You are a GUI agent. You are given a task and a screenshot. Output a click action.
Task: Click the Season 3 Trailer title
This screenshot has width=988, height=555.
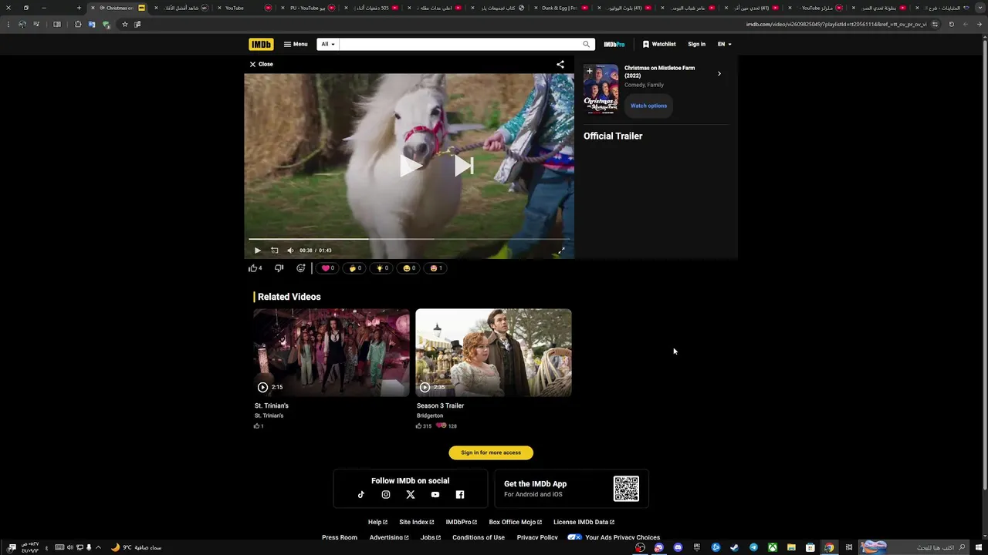(x=440, y=405)
